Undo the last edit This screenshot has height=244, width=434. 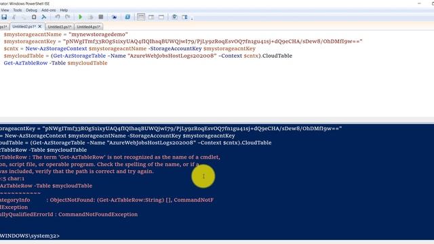57,17
